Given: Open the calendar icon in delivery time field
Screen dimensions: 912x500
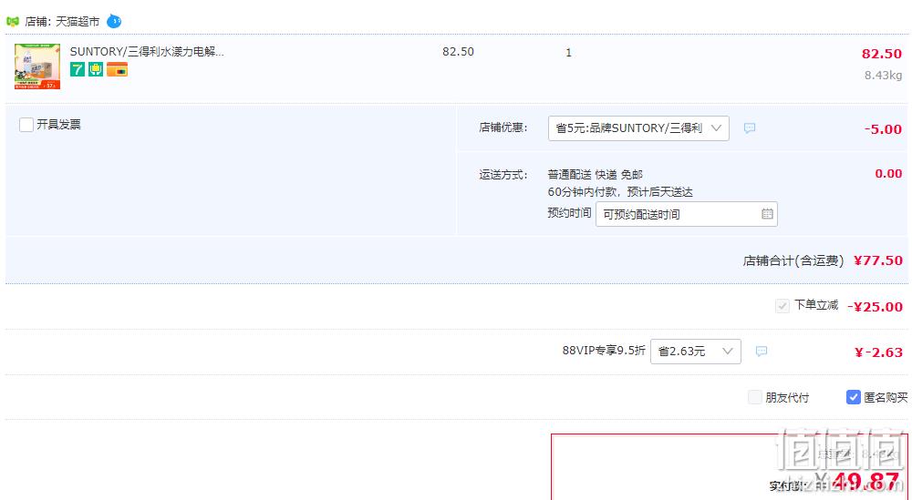Looking at the screenshot, I should tap(767, 214).
